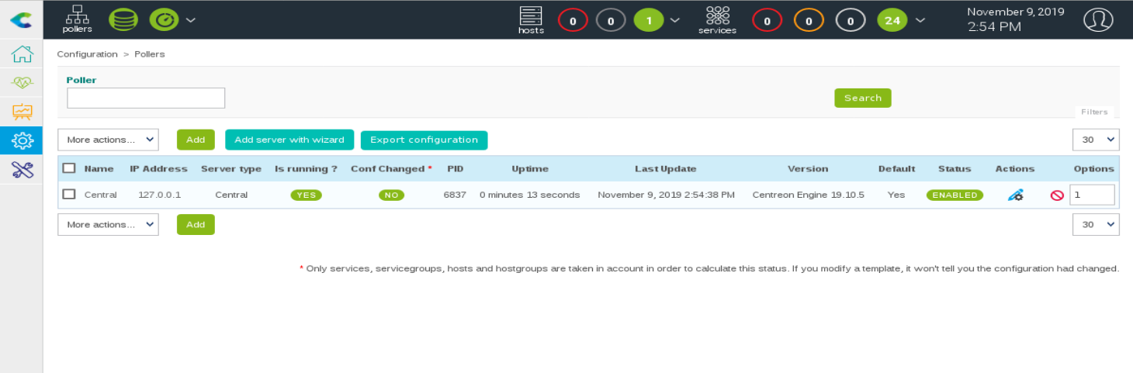Open the Reporting sidebar menu
The height and width of the screenshot is (373, 1133).
coord(22,112)
